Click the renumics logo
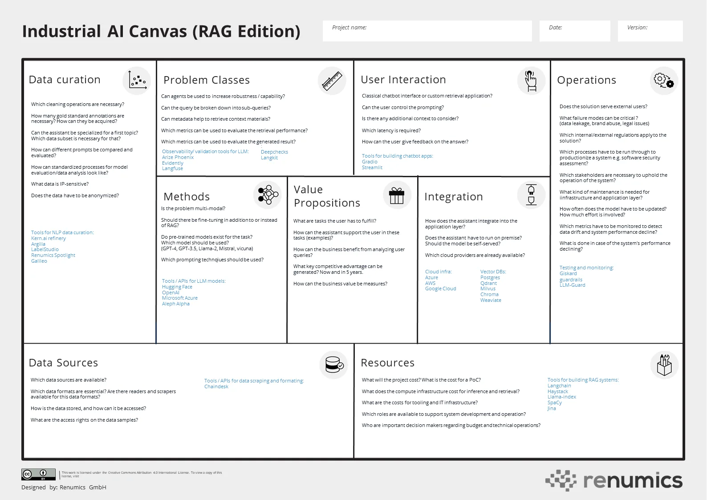Viewport: 707px width, 500px height. [614, 480]
